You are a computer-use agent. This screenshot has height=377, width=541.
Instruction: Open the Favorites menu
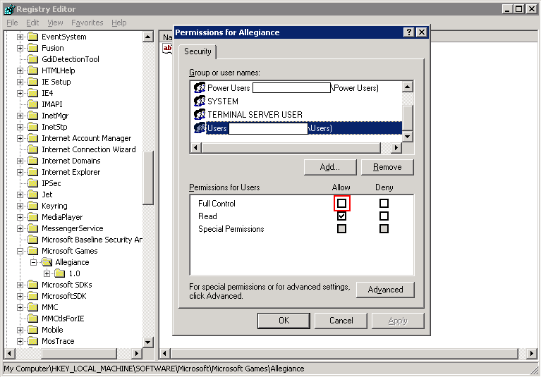[x=87, y=23]
